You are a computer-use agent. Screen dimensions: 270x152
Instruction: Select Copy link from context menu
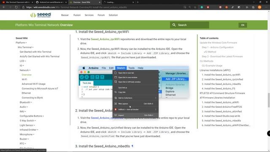(x=135, y=92)
